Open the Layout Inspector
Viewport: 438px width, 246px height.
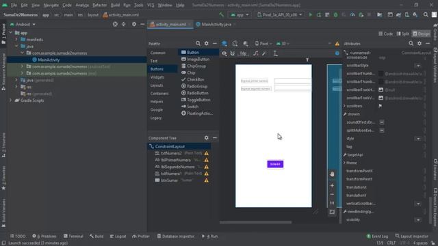[412, 236]
